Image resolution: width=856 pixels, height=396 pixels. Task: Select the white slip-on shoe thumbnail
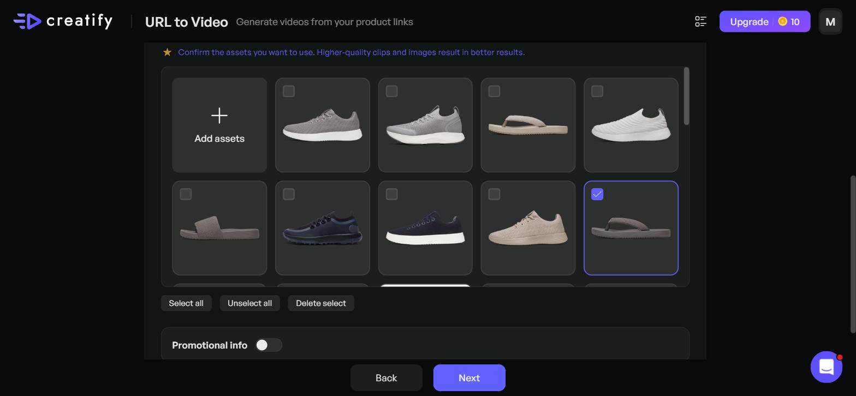(631, 125)
